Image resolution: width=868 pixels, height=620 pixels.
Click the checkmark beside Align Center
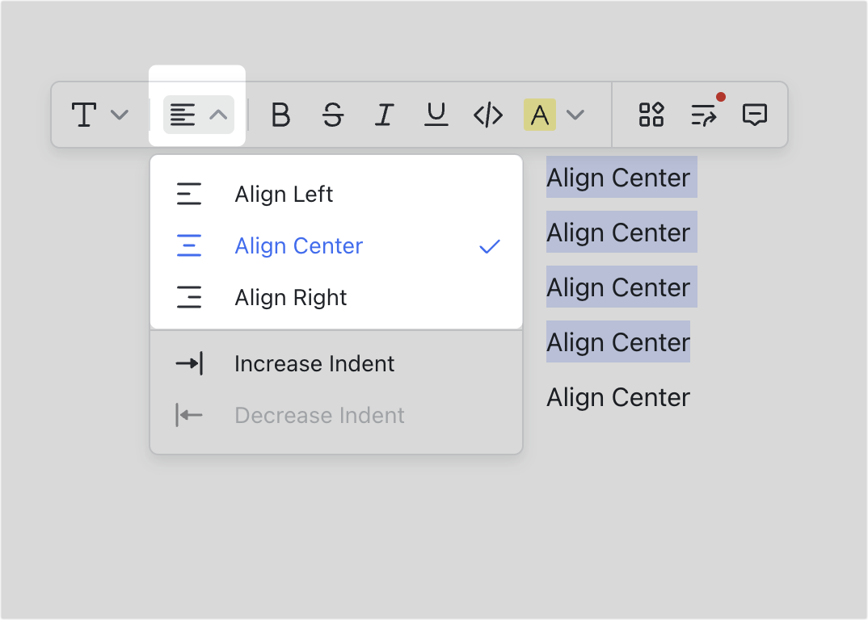point(488,246)
